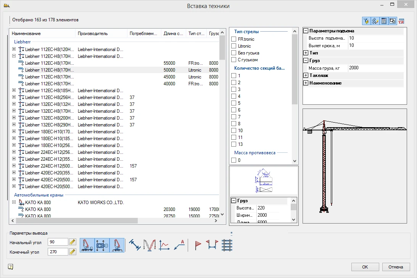Image resolution: width=417 pixels, height=278 pixels.
Task: Toggle the crane top view output icon
Action: (x=102, y=245)
